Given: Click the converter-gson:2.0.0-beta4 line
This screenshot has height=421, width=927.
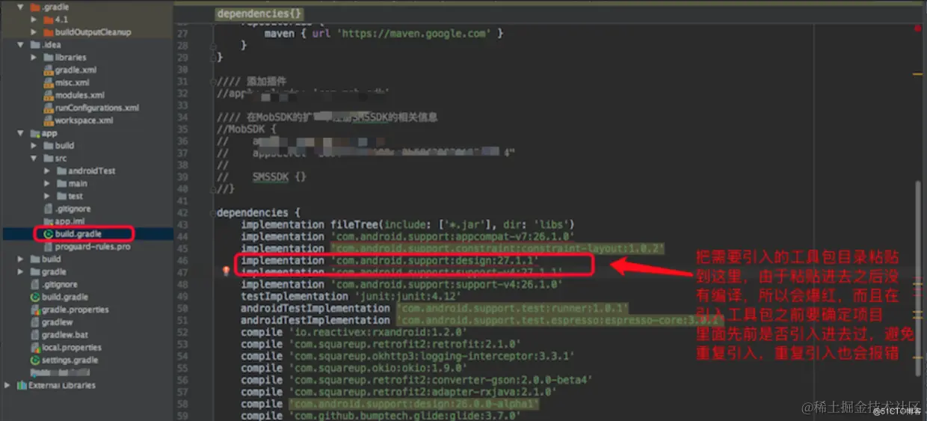Looking at the screenshot, I should tap(416, 380).
